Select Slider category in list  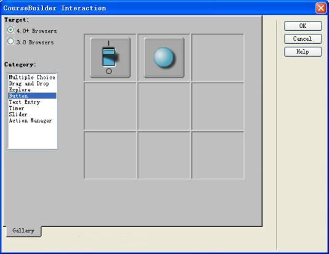point(18,115)
